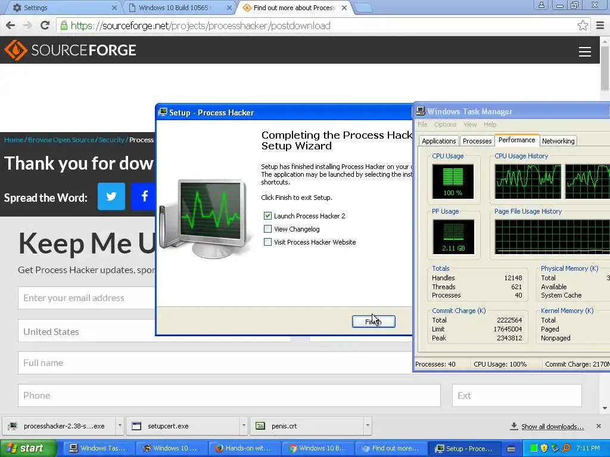Close the downloads bar
This screenshot has height=457, width=610.
point(598,426)
